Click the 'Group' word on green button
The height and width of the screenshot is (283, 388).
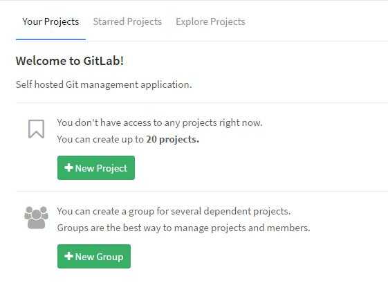pyautogui.click(x=110, y=257)
